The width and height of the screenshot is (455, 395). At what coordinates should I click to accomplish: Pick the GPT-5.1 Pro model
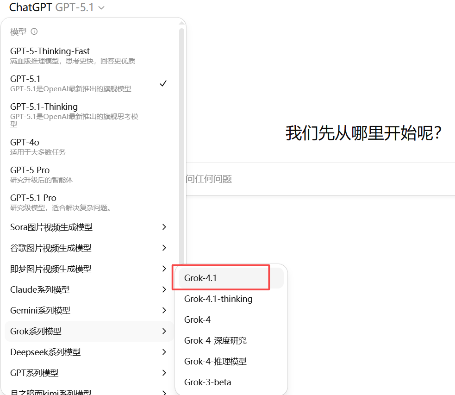click(89, 202)
